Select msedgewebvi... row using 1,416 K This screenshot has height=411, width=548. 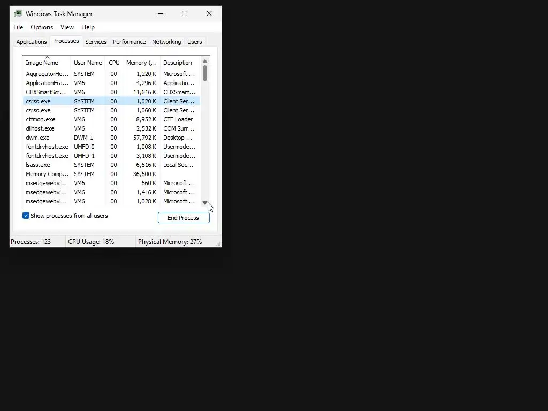111,192
